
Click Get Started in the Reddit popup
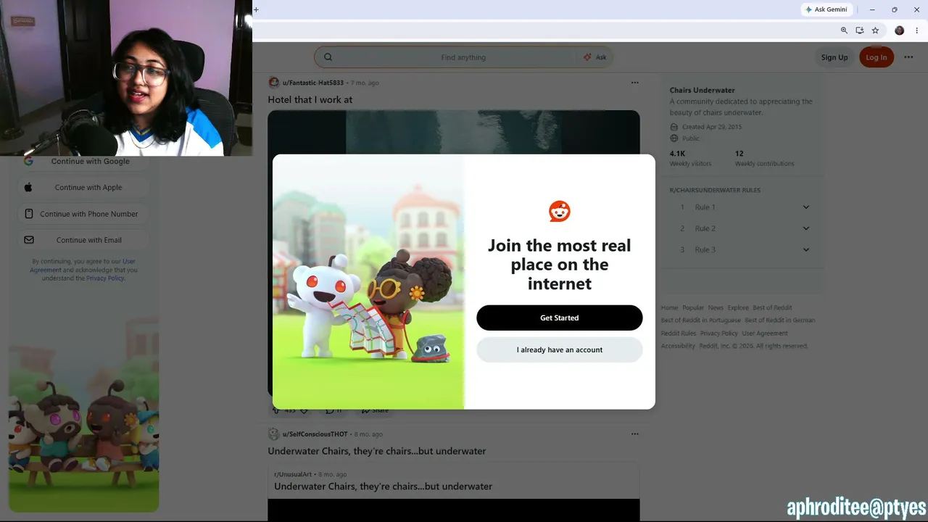[x=559, y=318]
